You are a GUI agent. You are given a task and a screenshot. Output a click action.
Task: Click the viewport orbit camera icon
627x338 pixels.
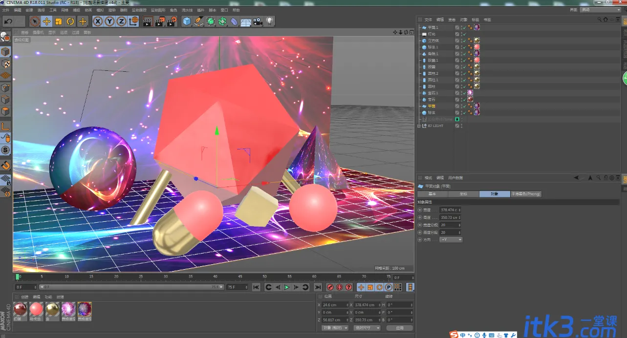(x=406, y=32)
